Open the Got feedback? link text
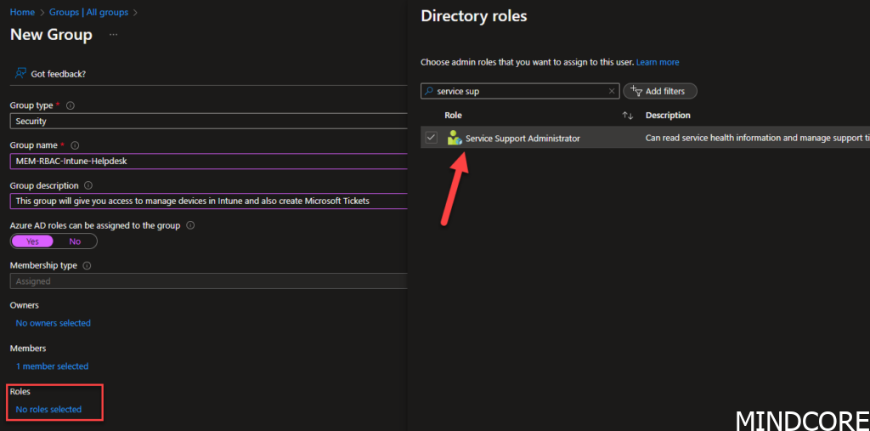 tap(59, 73)
